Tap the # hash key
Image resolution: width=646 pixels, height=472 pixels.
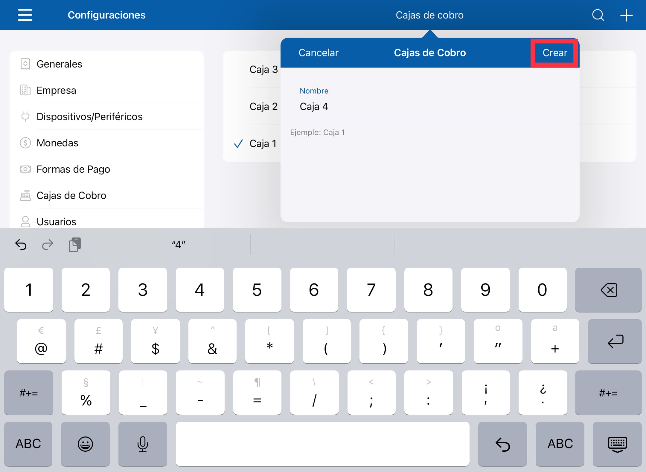(98, 341)
